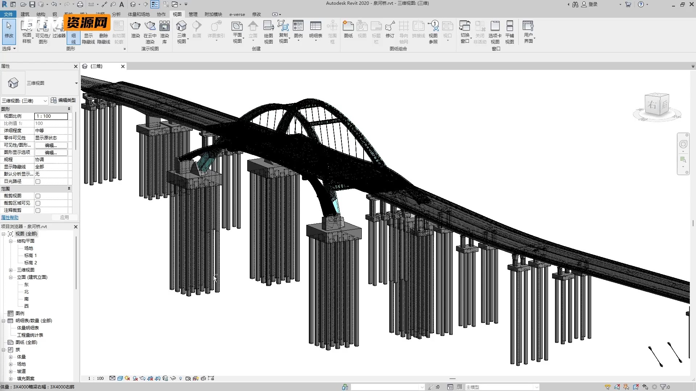The image size is (696, 391).
Task: Select the 详细程度 dropdown (中等)
Action: tap(51, 130)
